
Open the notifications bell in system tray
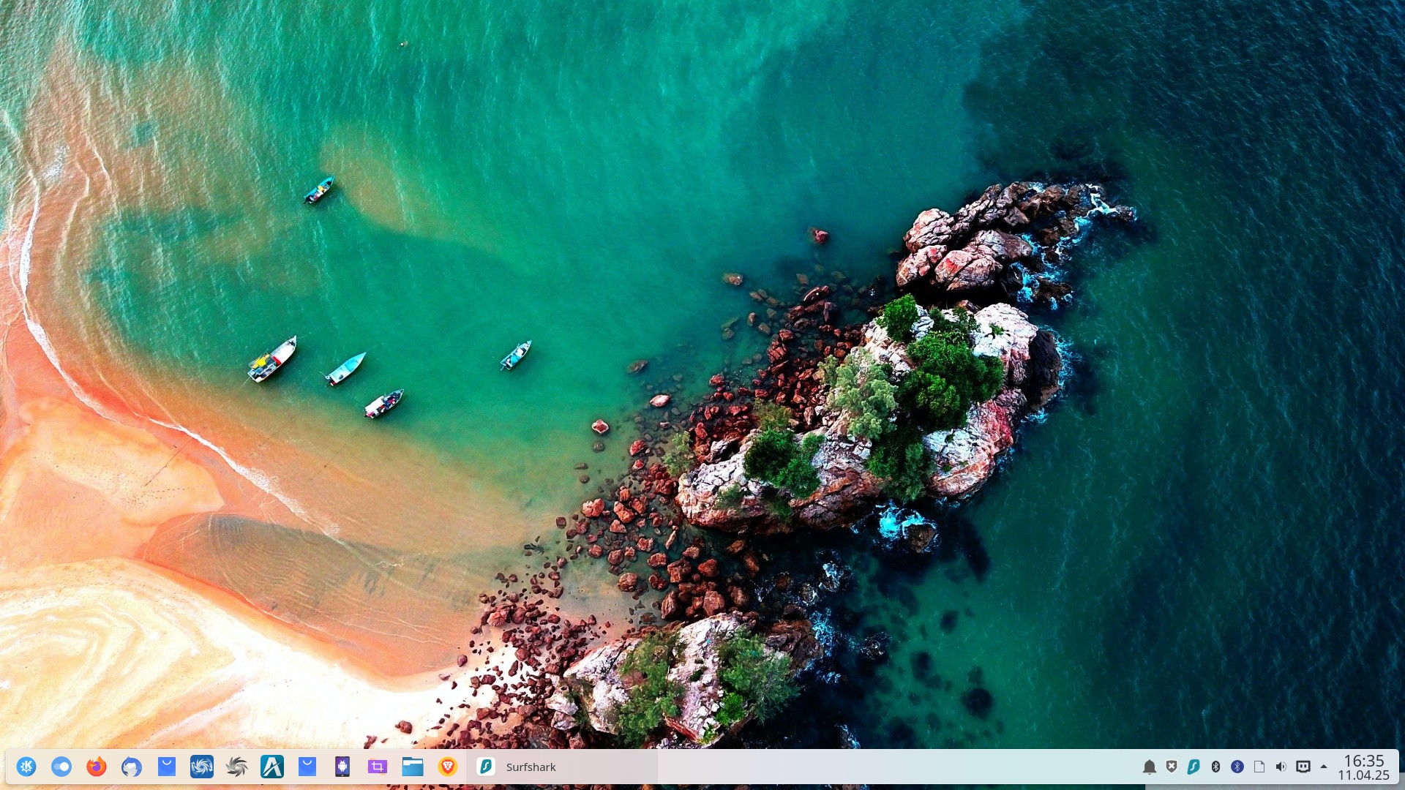coord(1150,767)
